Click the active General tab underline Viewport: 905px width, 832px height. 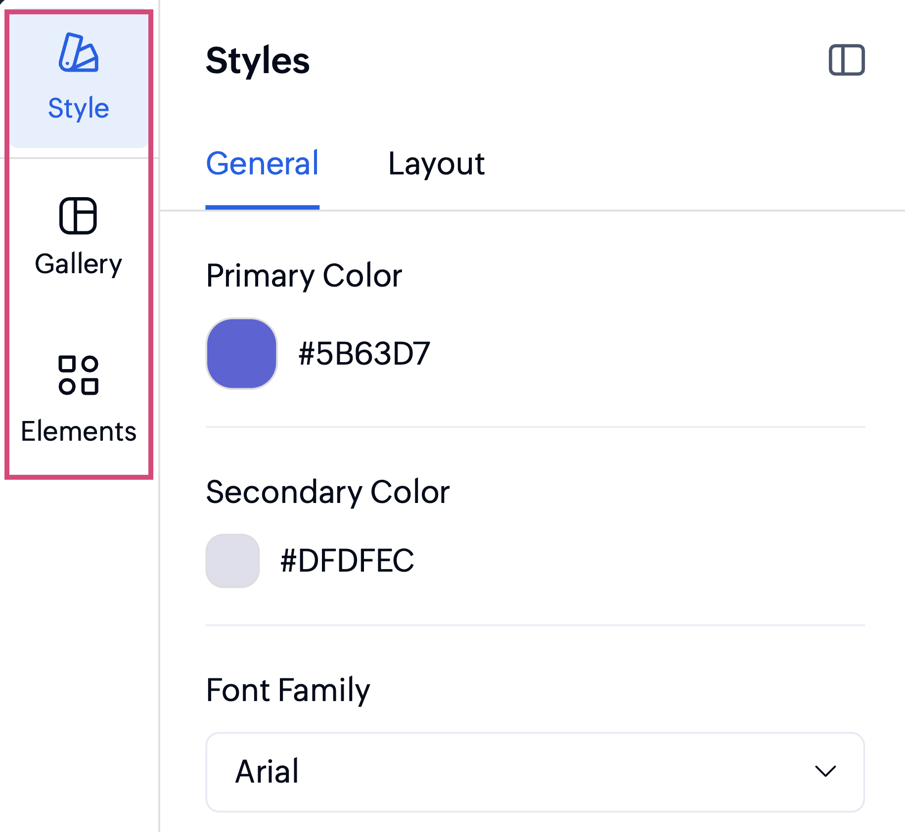[x=262, y=207]
